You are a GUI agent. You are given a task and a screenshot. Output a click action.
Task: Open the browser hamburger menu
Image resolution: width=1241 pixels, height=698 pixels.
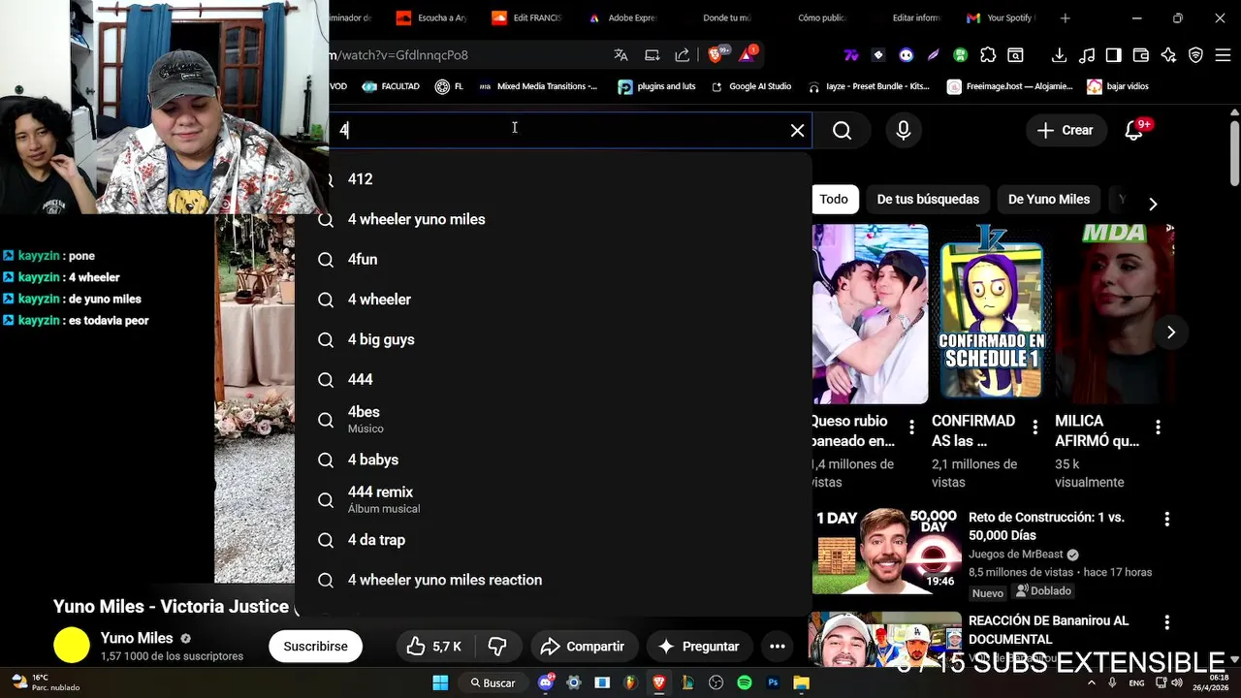pyautogui.click(x=1223, y=55)
